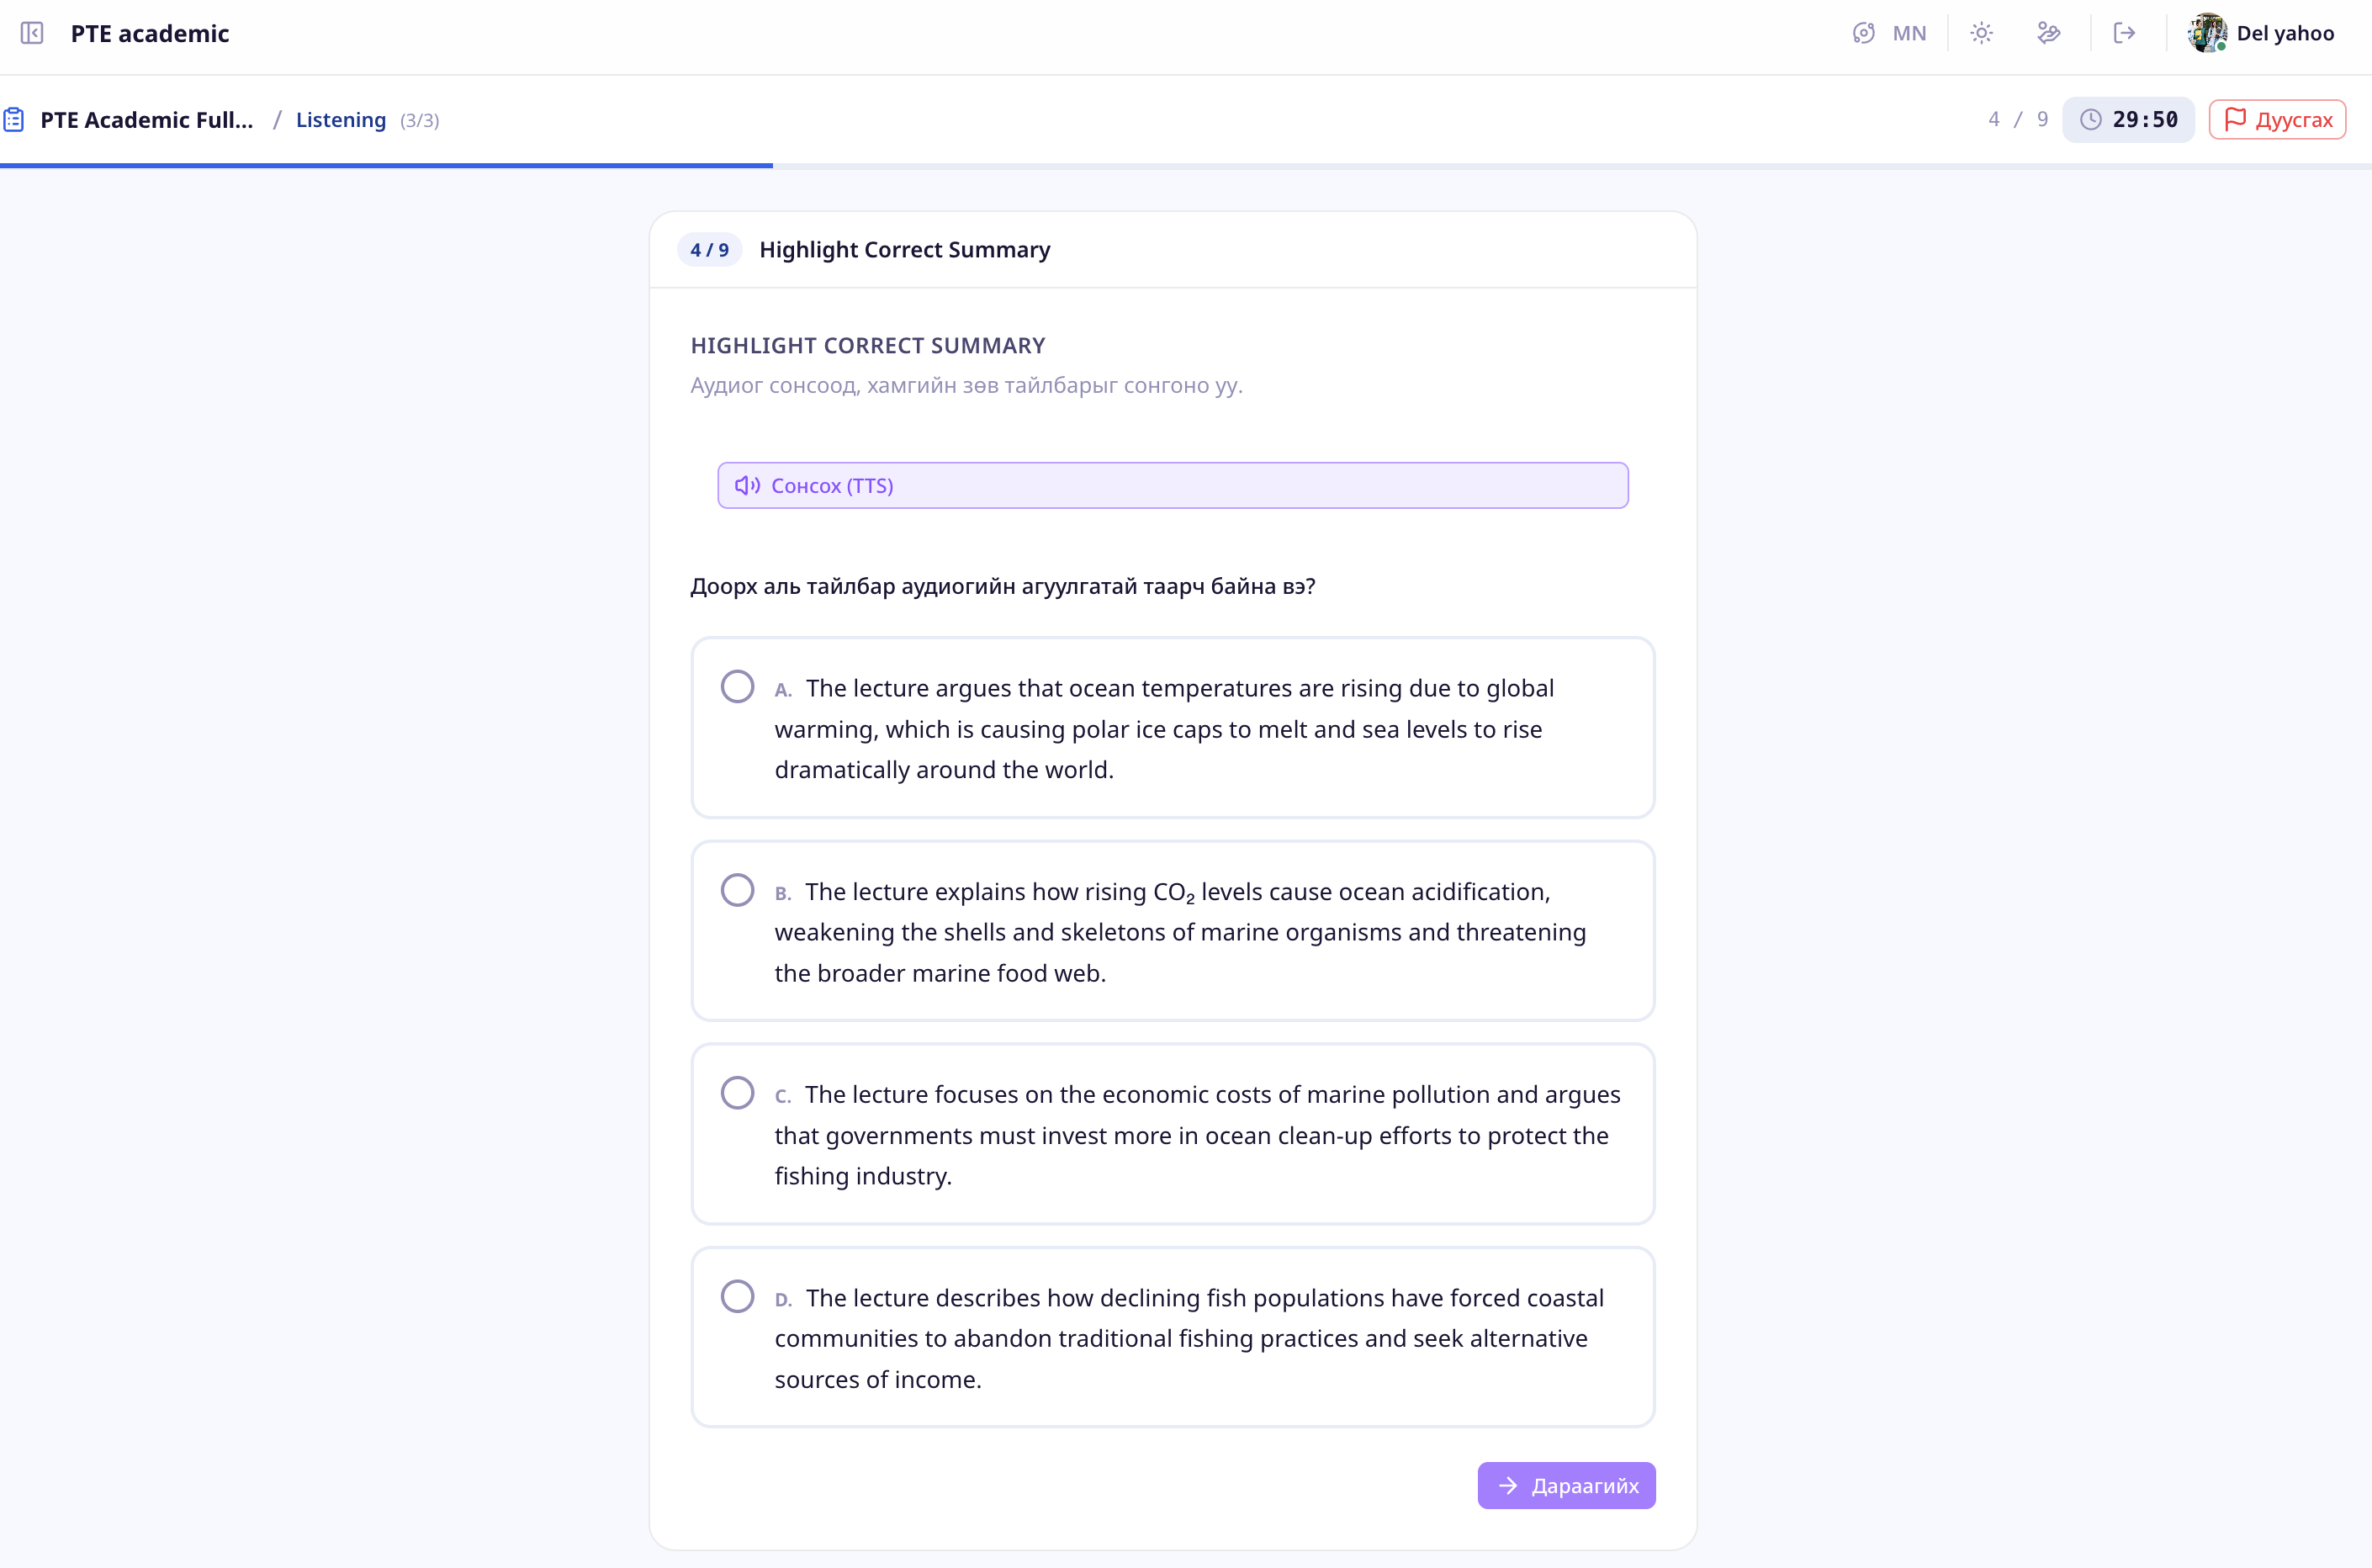Image resolution: width=2372 pixels, height=1568 pixels.
Task: Play the audio with Сонсох (TTS)
Action: click(x=1173, y=485)
